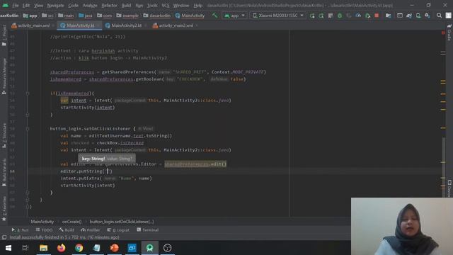Open PowerPoint from the taskbar

[x=115, y=248]
